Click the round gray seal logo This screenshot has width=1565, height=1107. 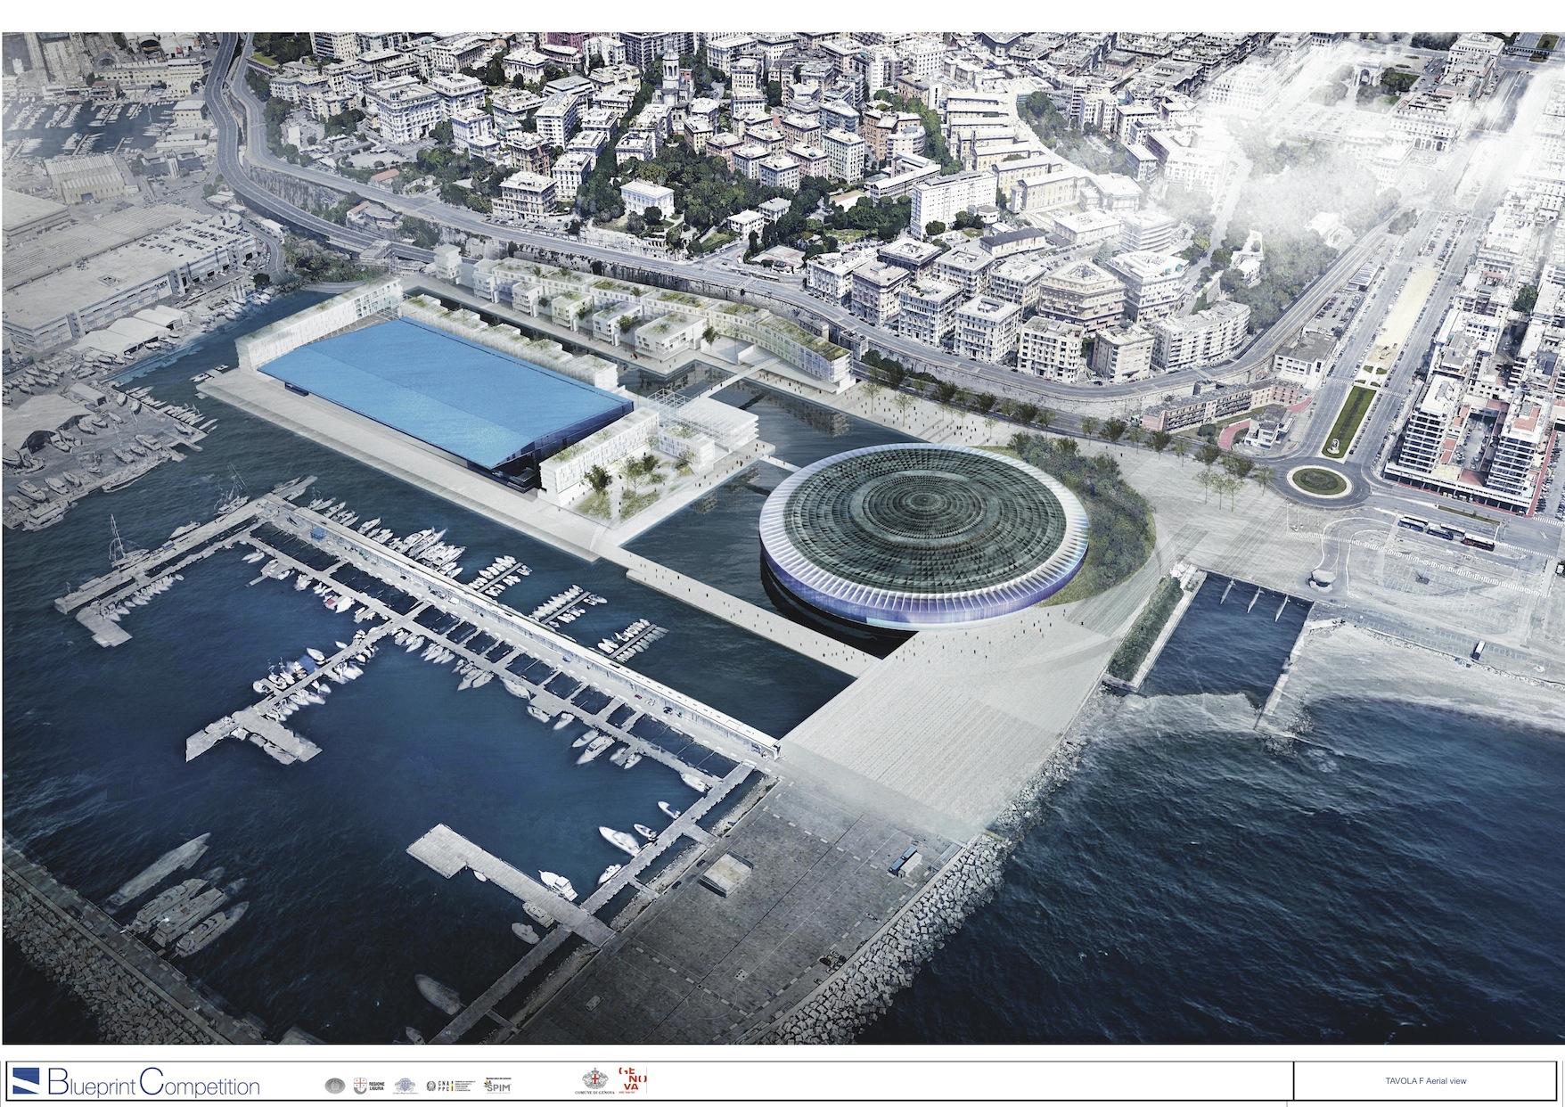(x=334, y=1085)
